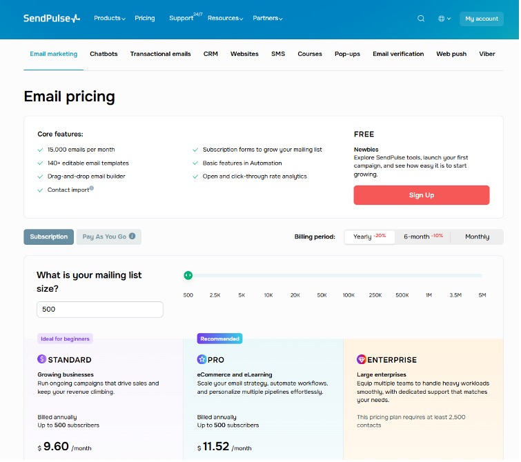Select the 5K slider label
This screenshot has width=521, height=462.
[242, 296]
